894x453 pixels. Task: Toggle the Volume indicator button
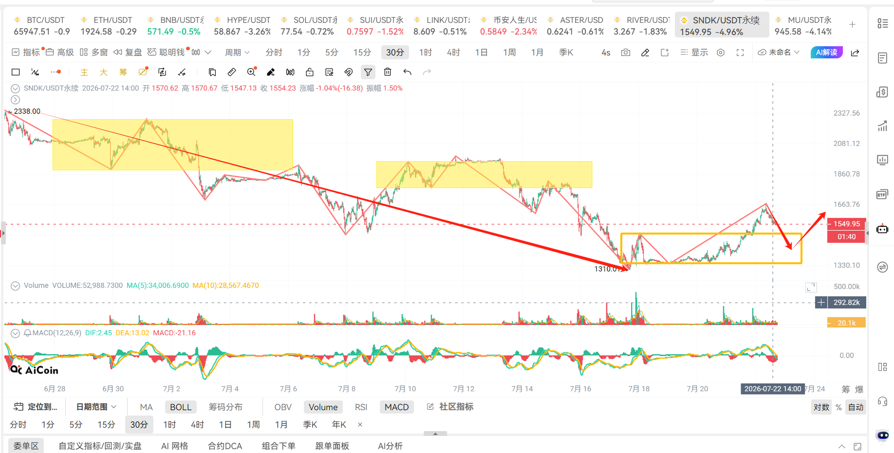(x=323, y=407)
